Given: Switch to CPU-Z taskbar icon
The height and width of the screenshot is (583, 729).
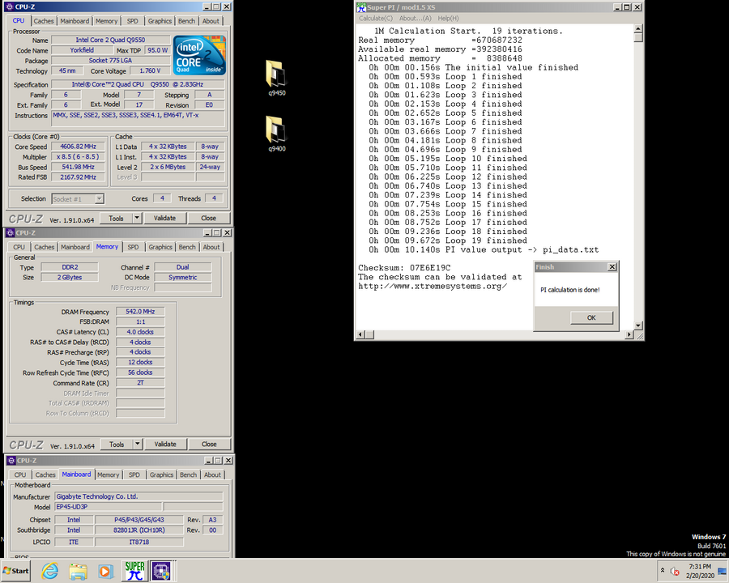Looking at the screenshot, I should click(162, 571).
